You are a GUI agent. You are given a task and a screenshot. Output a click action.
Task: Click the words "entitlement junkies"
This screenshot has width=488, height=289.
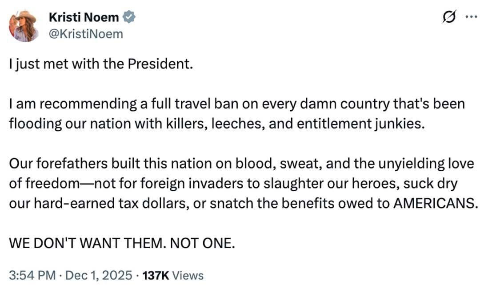click(x=361, y=124)
